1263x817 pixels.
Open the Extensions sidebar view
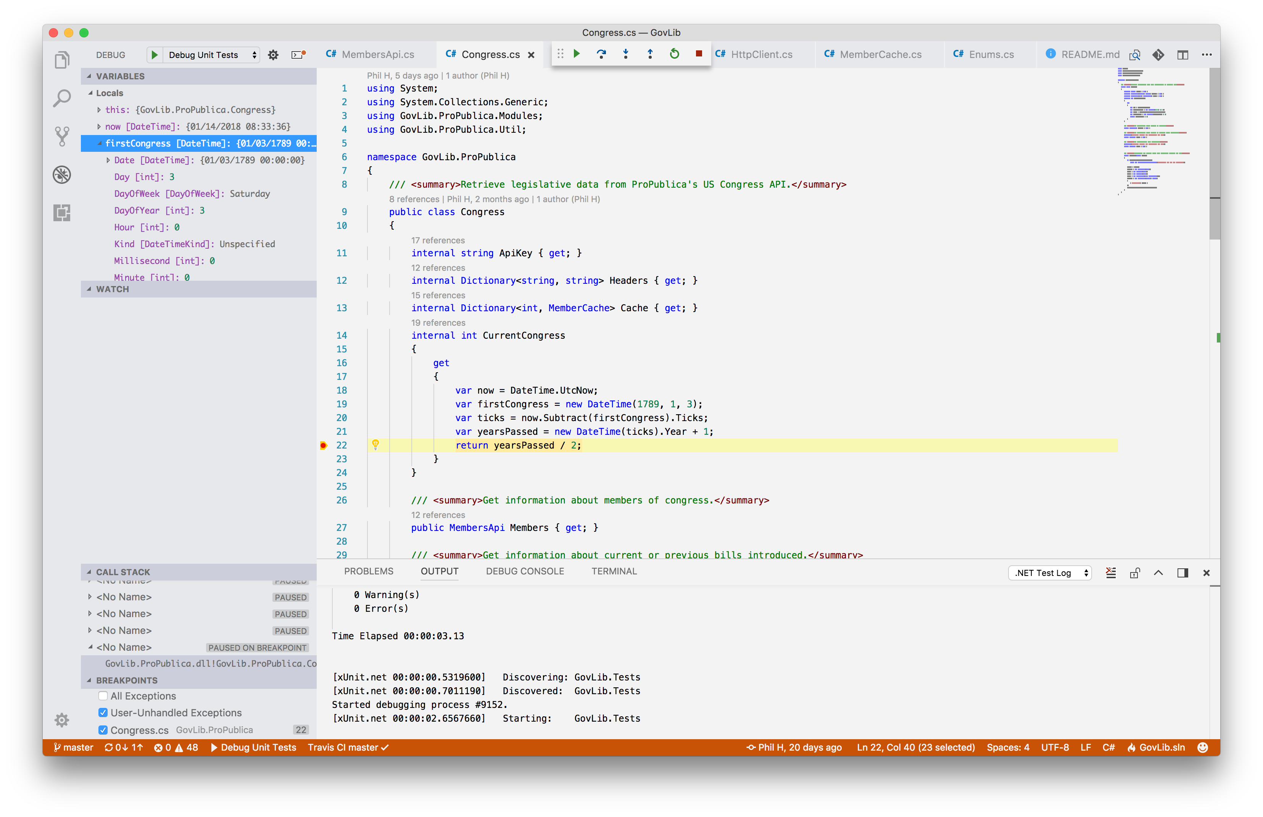(62, 213)
